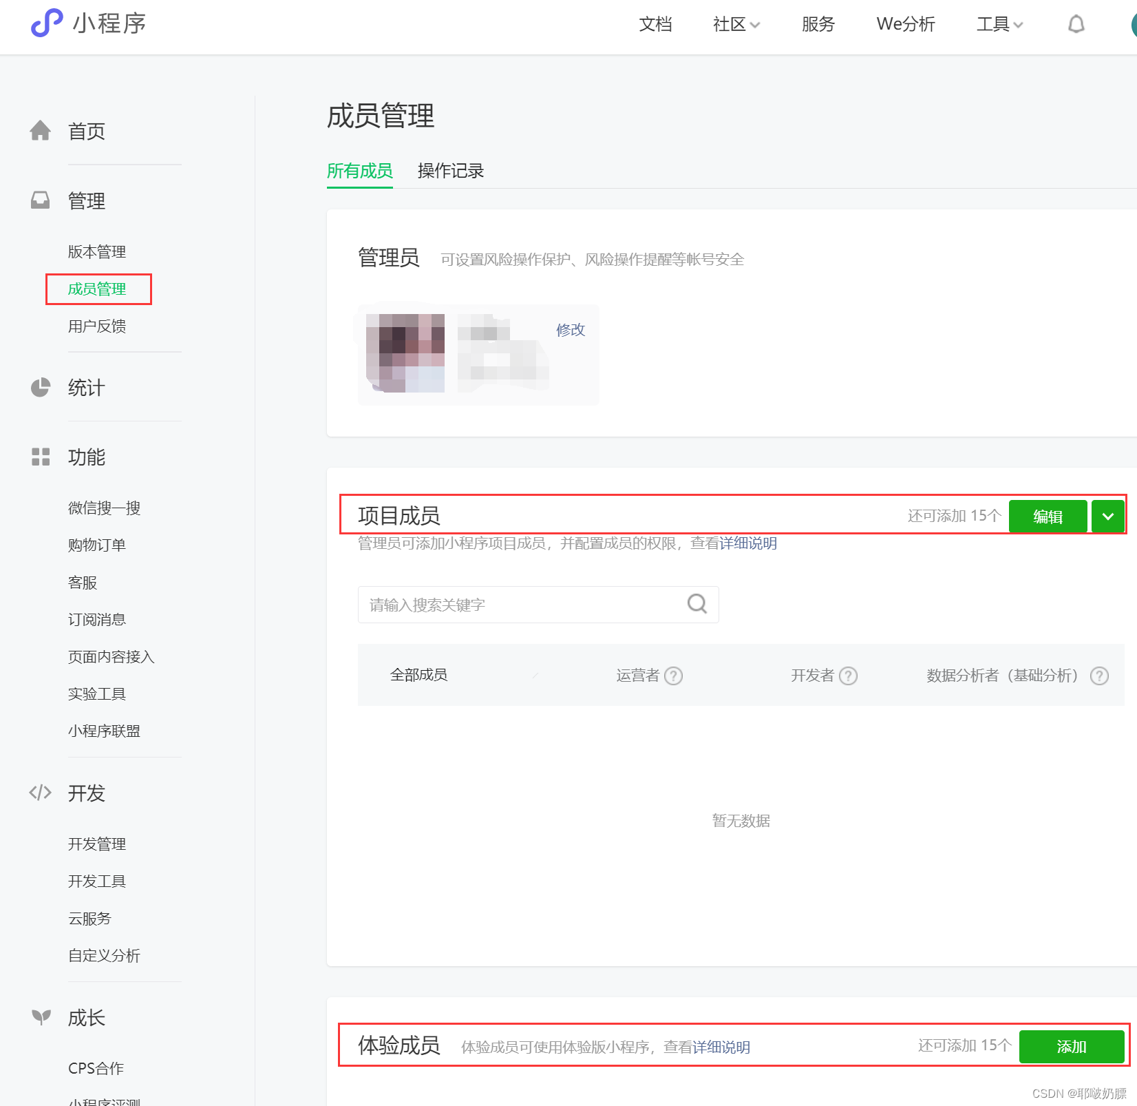This screenshot has height=1106, width=1137.
Task: Click the sprout icon beside 成长
Action: (x=41, y=1017)
